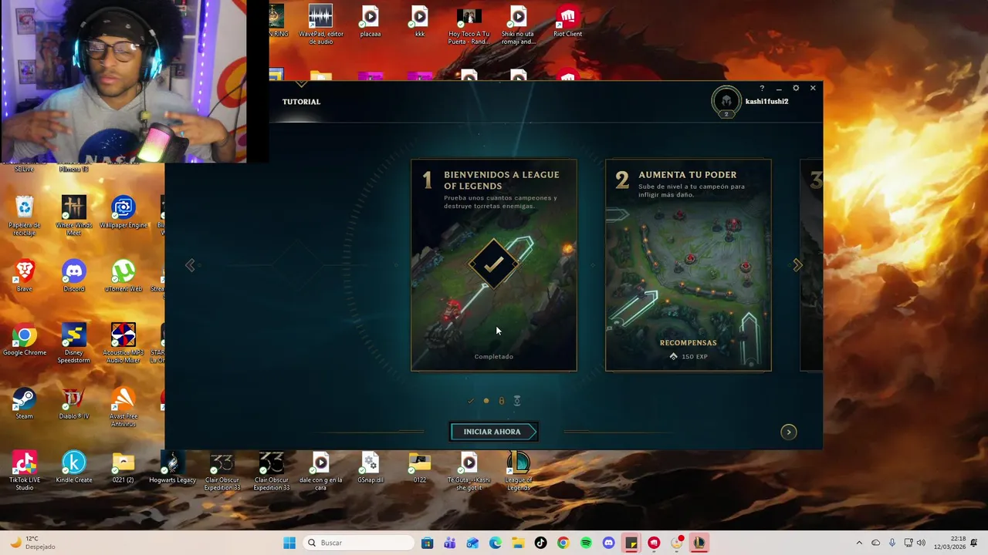Screen dimensions: 988x555
Task: Open Acoustica MP3 Audio Mixer icon
Action: click(x=123, y=344)
